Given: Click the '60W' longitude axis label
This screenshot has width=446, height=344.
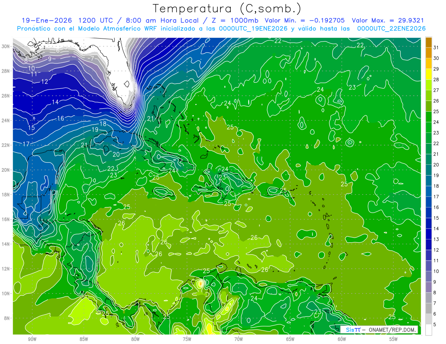Looking at the screenshot, I should tap(342, 339).
